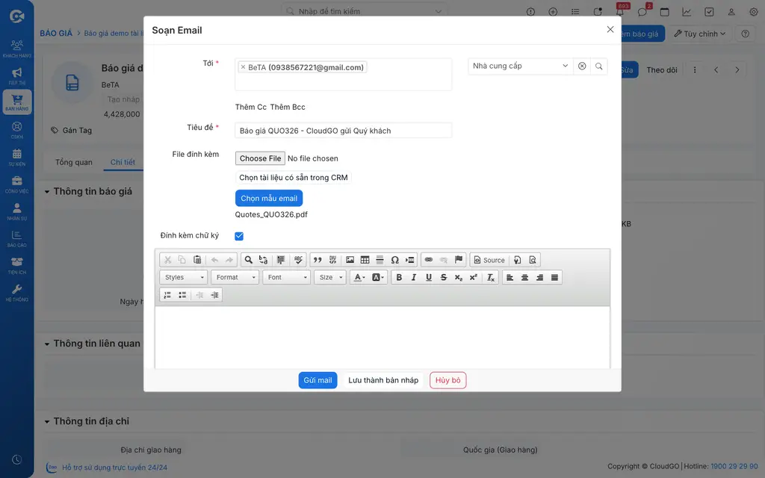Center align text in the editor

point(525,278)
